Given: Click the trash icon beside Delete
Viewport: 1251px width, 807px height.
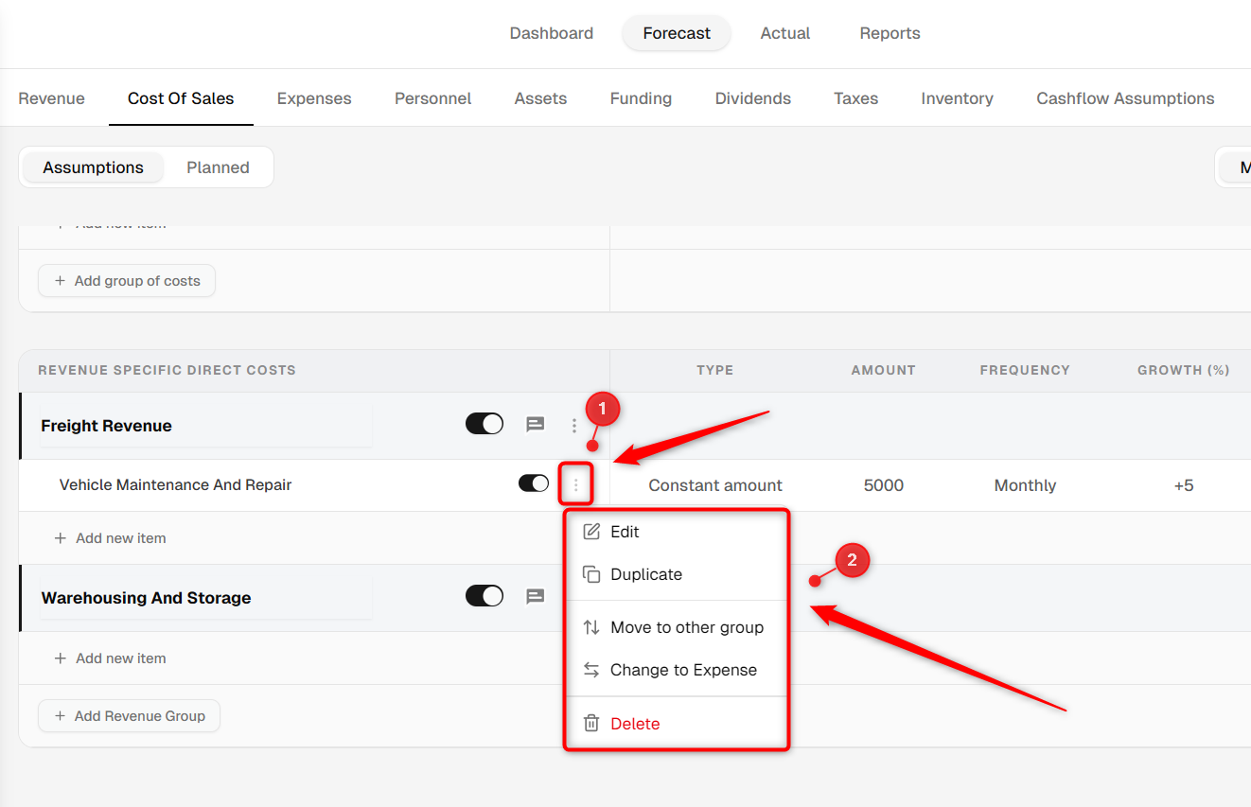Looking at the screenshot, I should click(x=591, y=724).
